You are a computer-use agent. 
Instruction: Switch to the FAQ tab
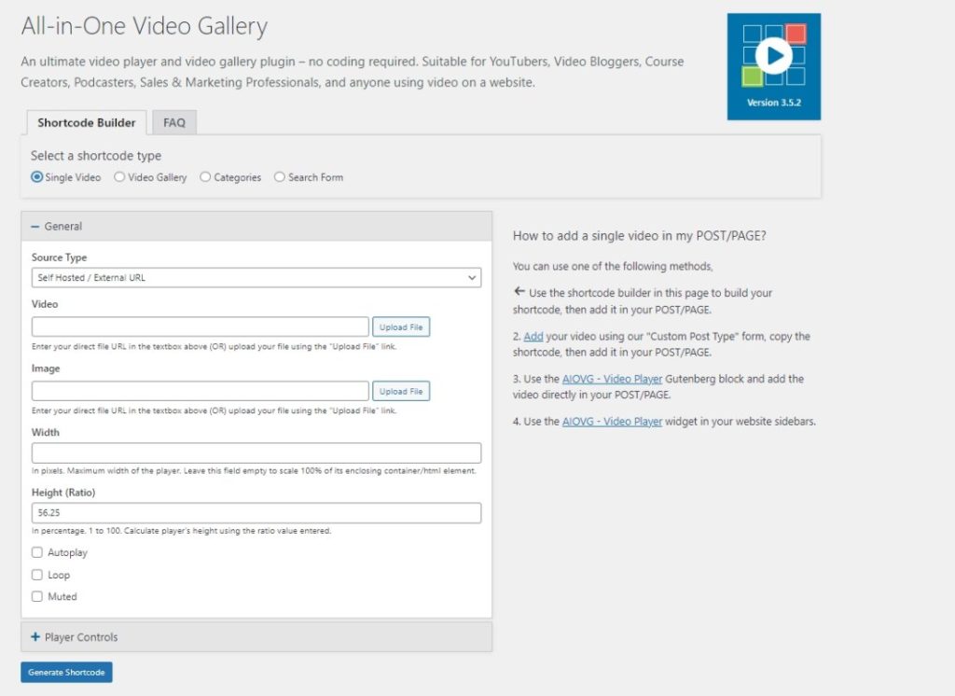click(173, 121)
